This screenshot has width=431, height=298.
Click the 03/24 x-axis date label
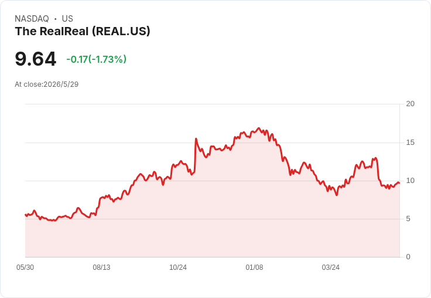331,267
